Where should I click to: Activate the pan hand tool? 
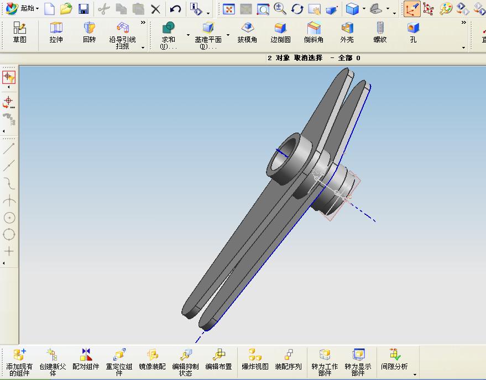pos(314,9)
